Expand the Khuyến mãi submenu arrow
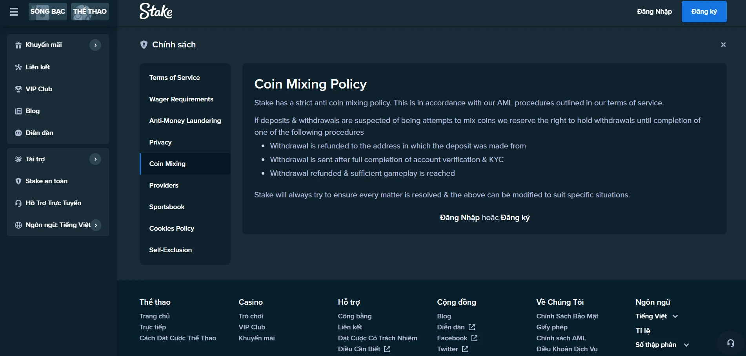The width and height of the screenshot is (746, 356). [95, 45]
